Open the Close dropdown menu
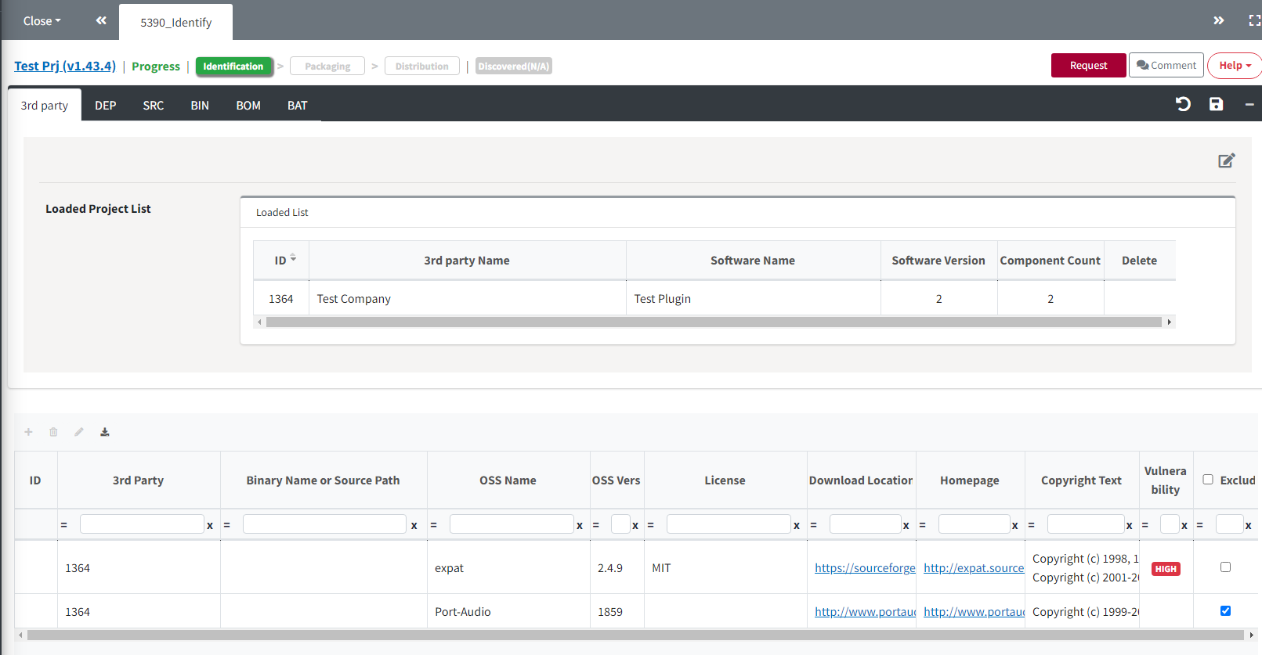1262x655 pixels. point(42,21)
